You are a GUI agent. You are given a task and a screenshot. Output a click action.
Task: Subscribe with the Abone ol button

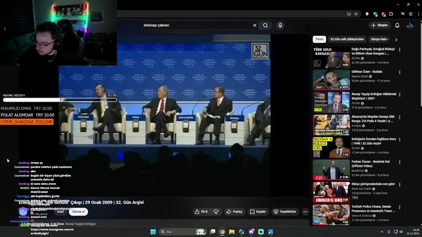78,212
